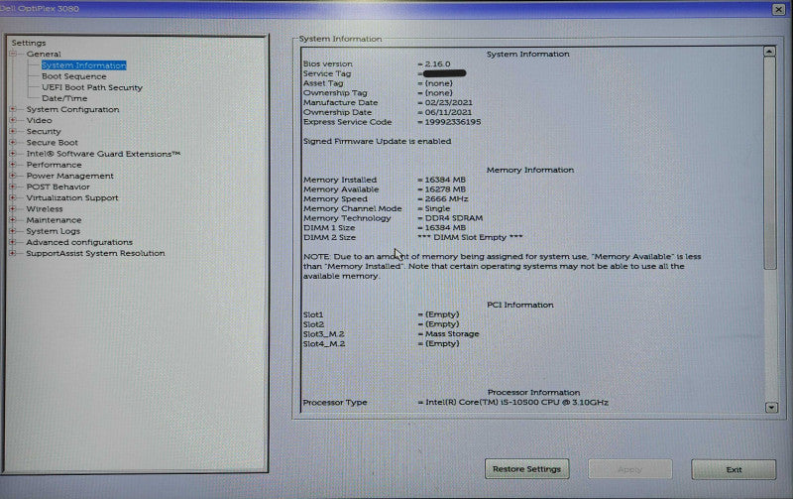This screenshot has width=793, height=499.
Task: Expand the Secure Boot node
Action: pos(13,143)
